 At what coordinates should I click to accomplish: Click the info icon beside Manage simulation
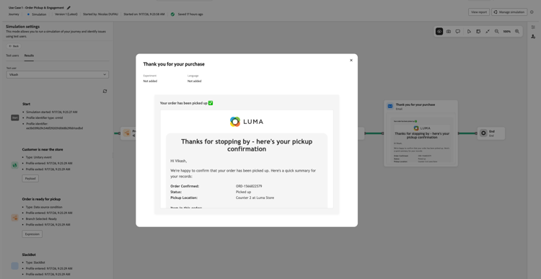532,12
